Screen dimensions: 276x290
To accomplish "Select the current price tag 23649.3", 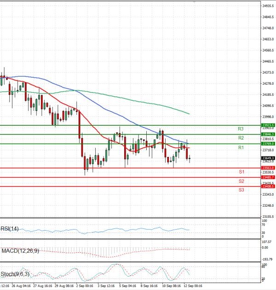I will [268, 158].
